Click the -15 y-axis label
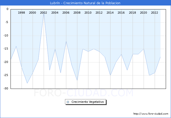171x118 pixels. (x=6, y=49)
